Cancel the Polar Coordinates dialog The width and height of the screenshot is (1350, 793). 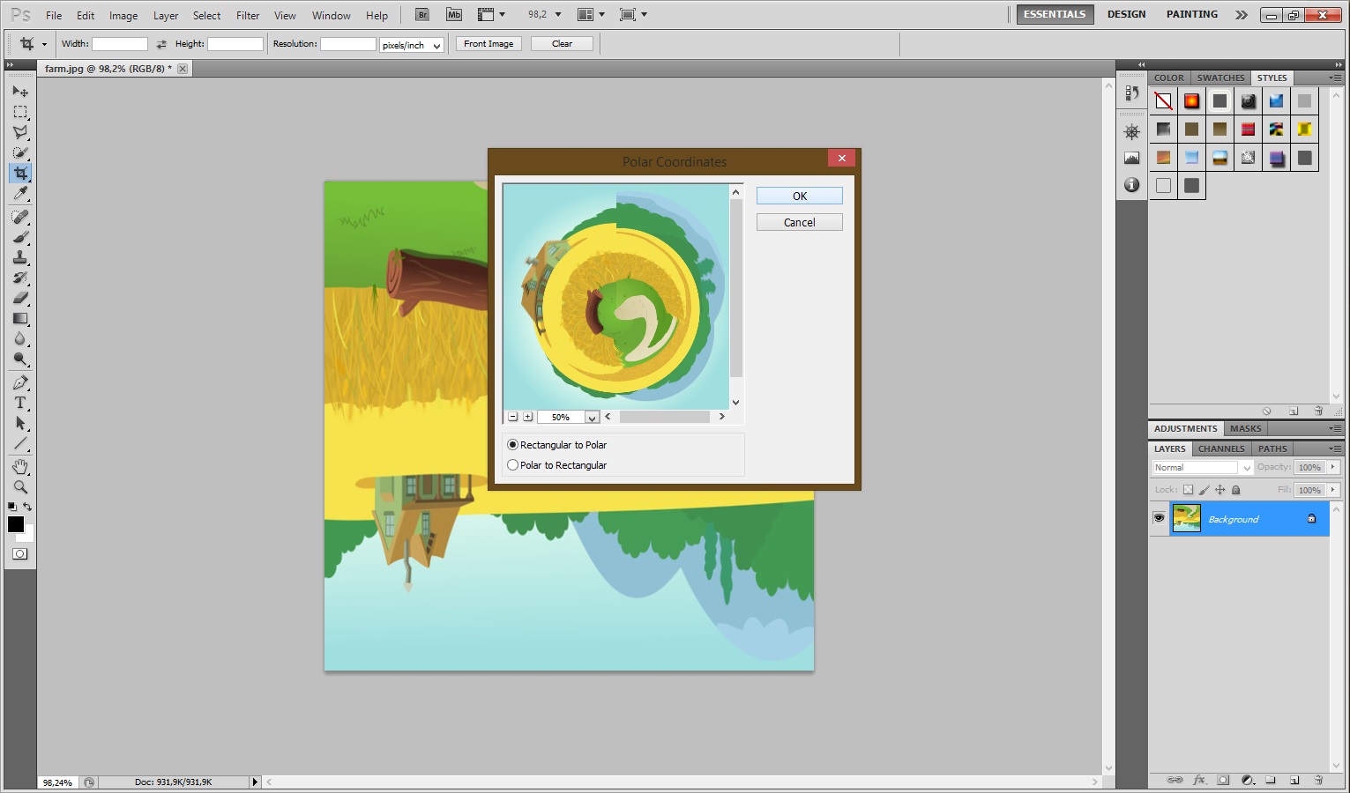click(x=799, y=222)
